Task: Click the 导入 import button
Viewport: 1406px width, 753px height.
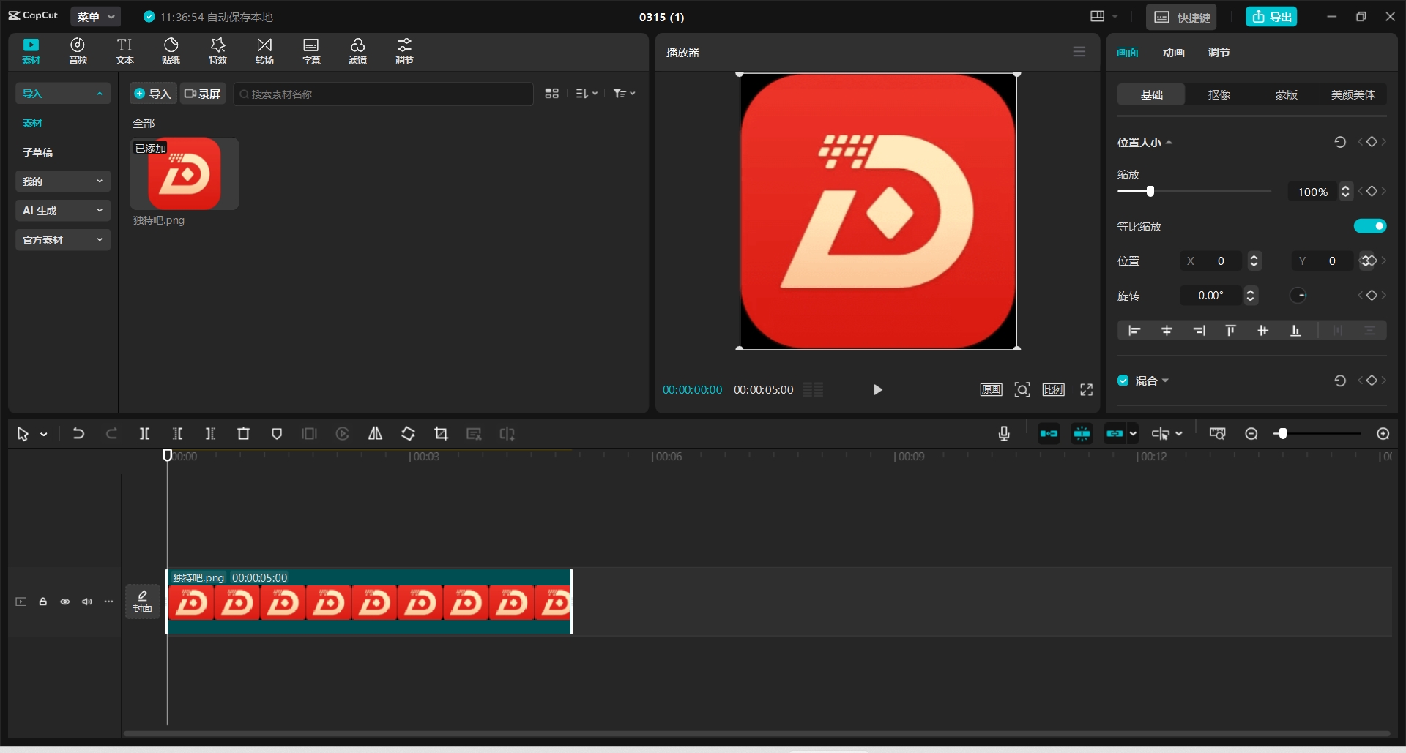Action: [153, 94]
